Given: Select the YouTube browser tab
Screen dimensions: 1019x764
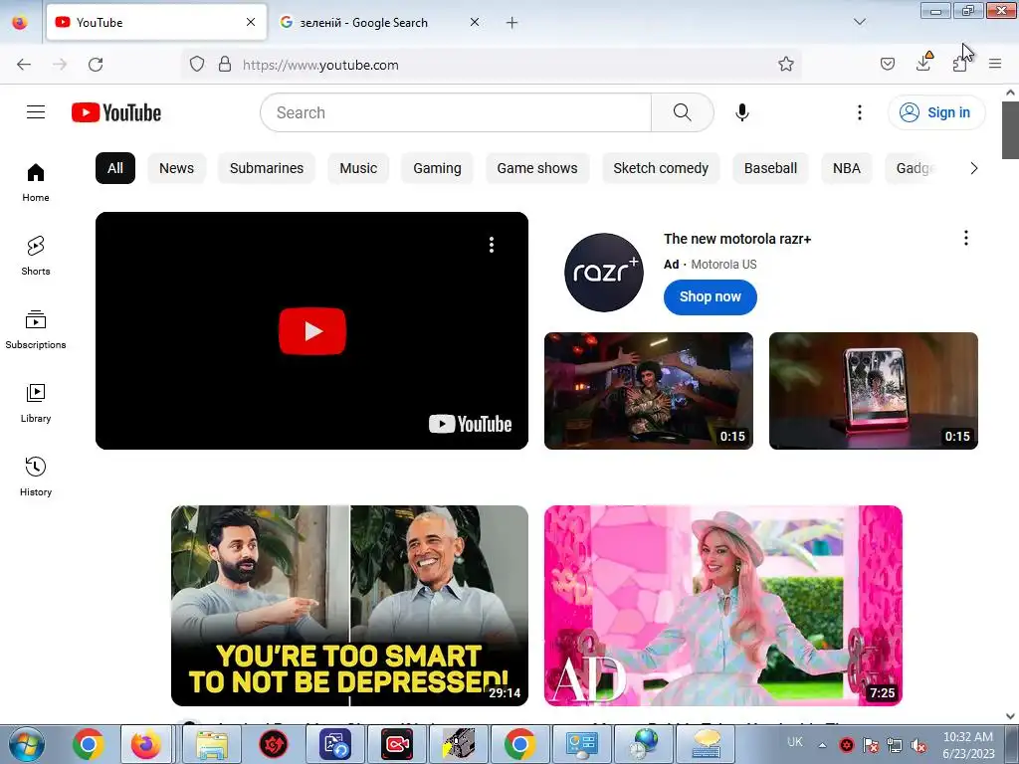Looking at the screenshot, I should [156, 23].
